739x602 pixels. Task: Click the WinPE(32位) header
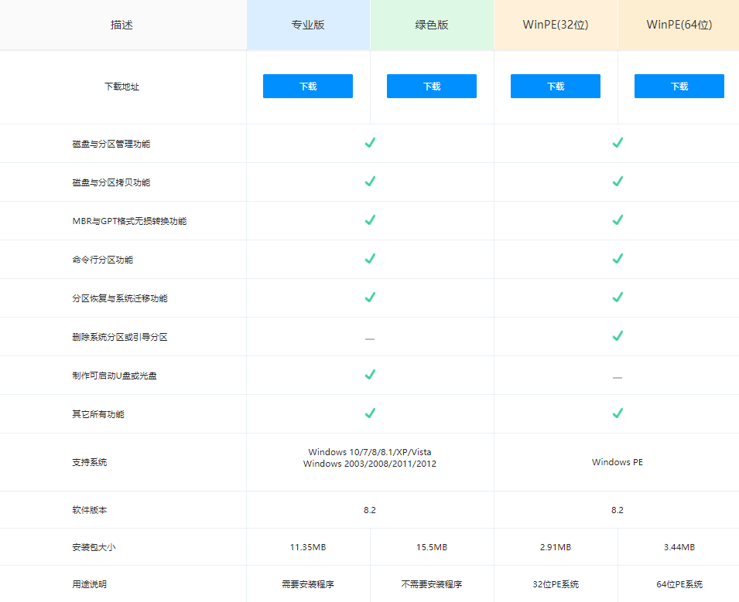tap(555, 24)
